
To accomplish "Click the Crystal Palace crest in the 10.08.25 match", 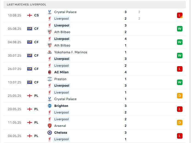I will pos(50,12).
